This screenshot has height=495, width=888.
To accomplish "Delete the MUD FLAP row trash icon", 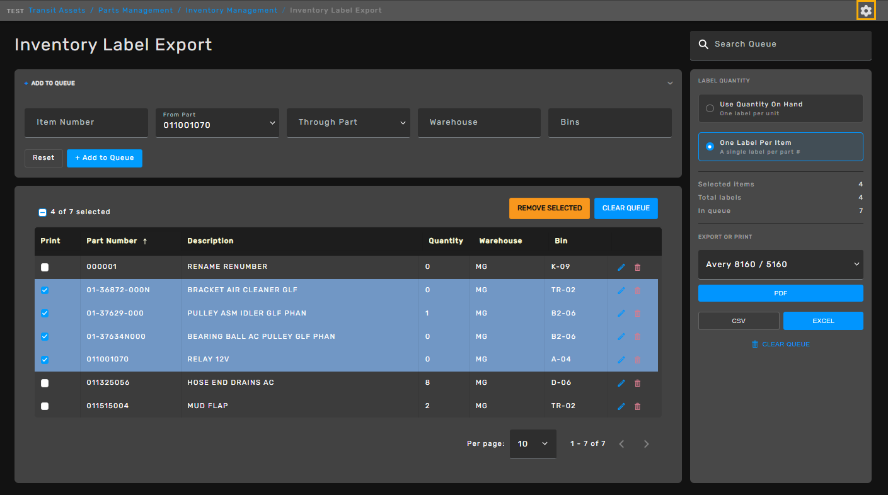I will pos(637,406).
